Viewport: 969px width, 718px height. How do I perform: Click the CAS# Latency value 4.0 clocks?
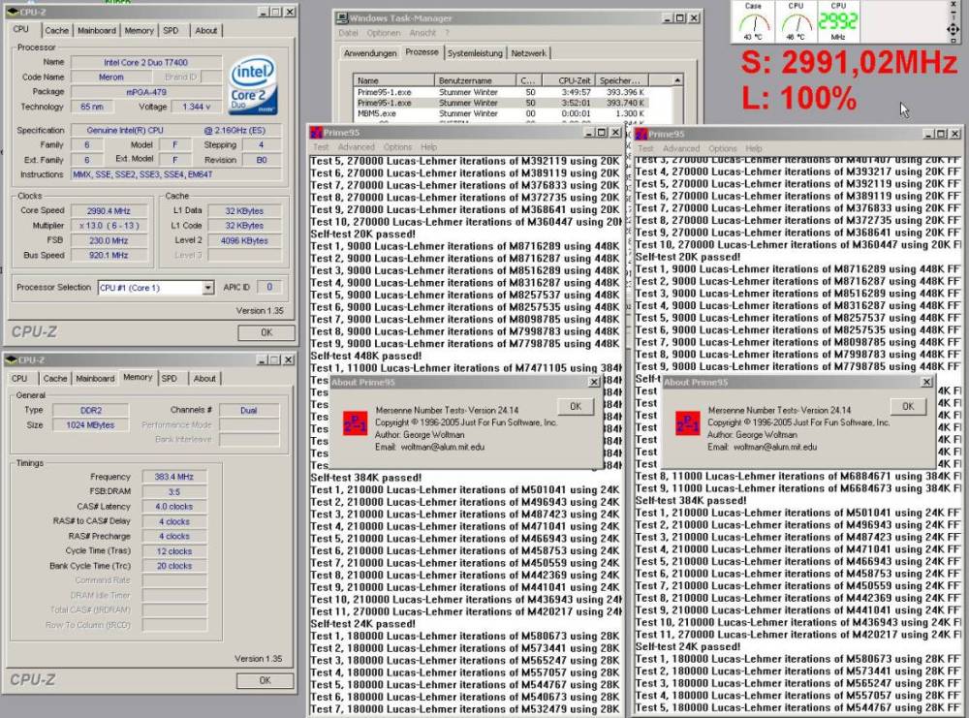click(x=174, y=507)
